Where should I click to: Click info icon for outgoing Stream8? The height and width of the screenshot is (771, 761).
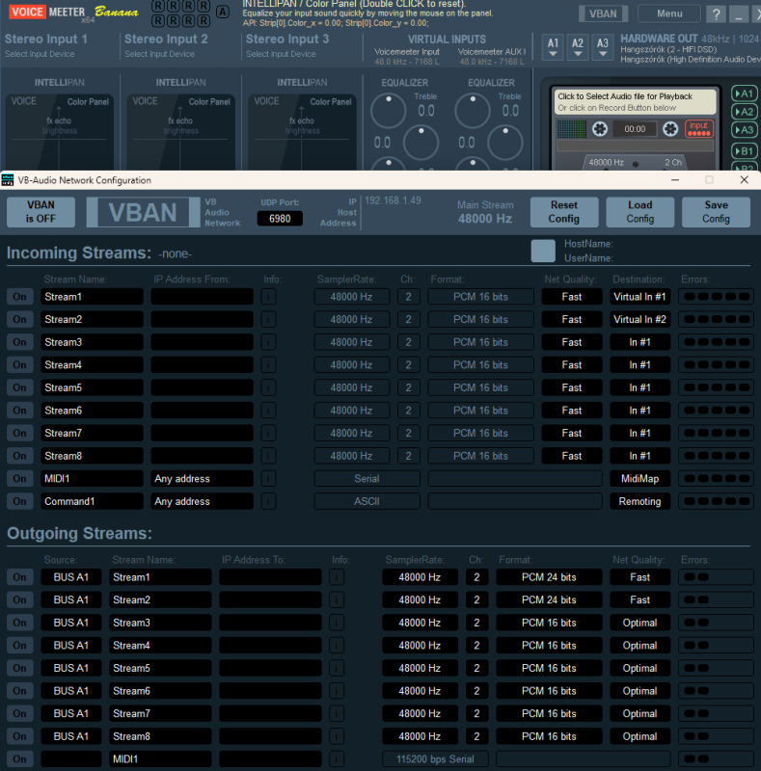tap(337, 736)
